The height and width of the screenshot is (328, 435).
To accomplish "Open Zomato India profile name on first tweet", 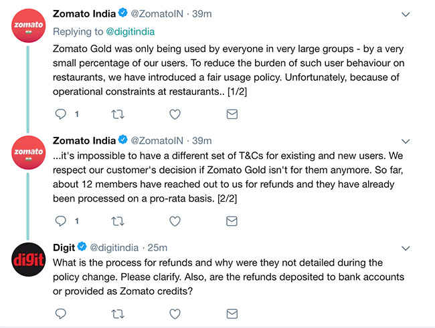I will tap(84, 13).
